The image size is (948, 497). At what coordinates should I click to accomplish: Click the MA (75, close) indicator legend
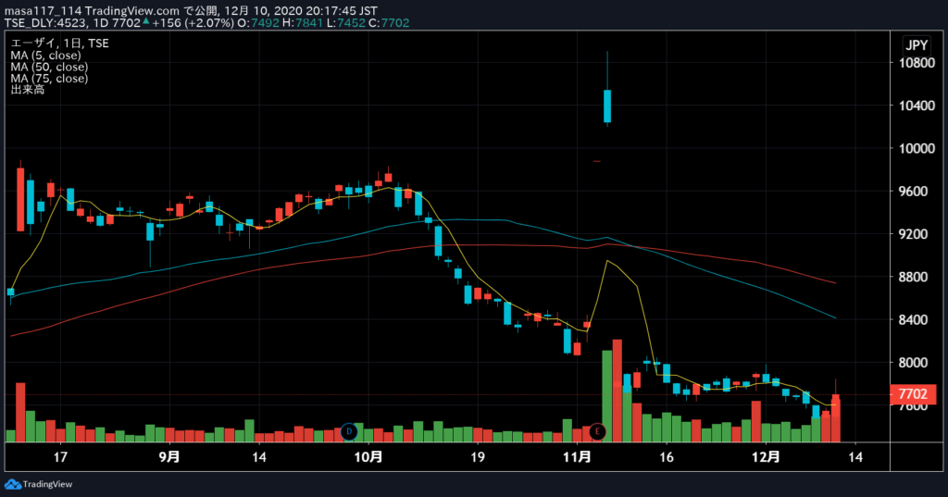(x=49, y=78)
